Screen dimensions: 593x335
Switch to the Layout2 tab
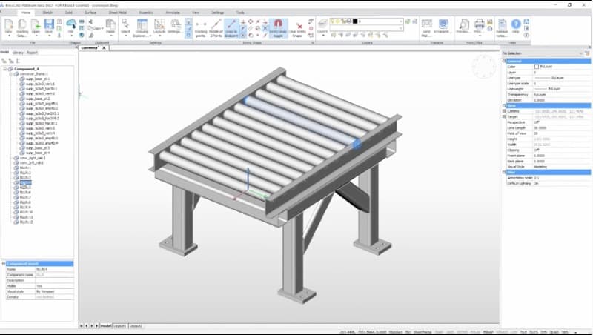click(136, 325)
